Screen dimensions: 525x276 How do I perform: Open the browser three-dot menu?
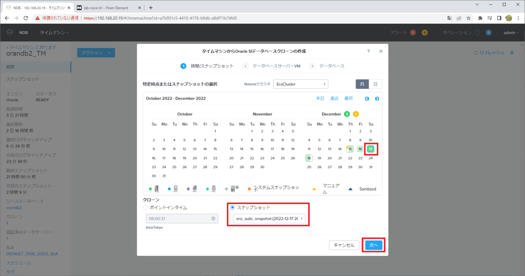(x=518, y=18)
